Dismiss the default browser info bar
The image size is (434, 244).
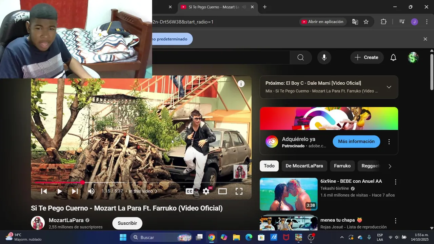425,39
